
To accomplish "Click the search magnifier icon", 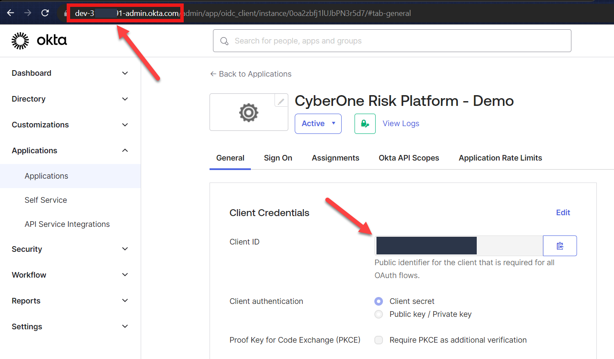I will coord(224,41).
